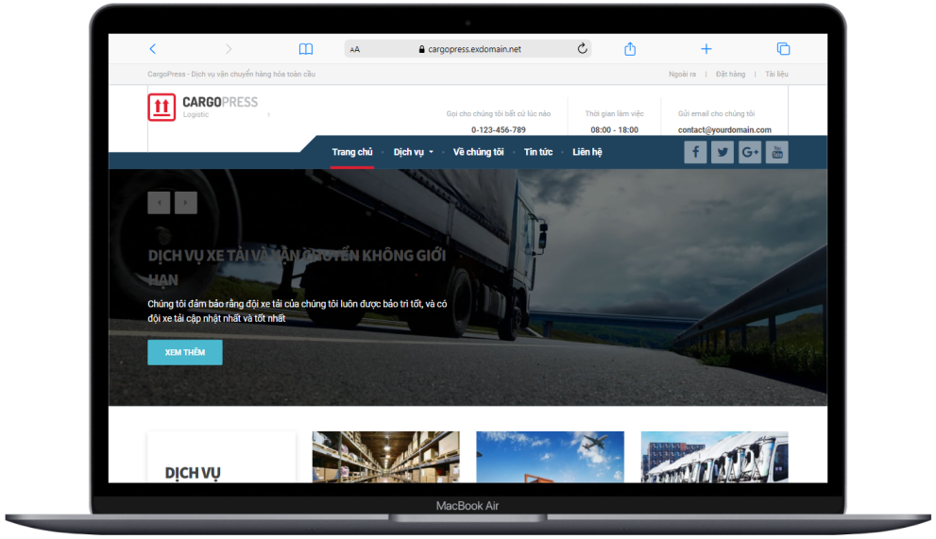Go back with Safari's back arrow
The width and height of the screenshot is (936, 539).
pos(153,49)
